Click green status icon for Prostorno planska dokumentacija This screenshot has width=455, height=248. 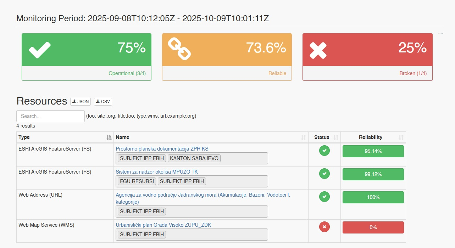[324, 151]
